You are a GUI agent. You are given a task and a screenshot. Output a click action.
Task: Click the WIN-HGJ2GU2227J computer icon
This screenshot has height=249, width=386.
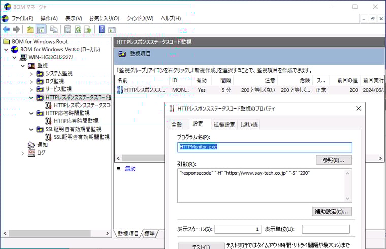coord(23,57)
